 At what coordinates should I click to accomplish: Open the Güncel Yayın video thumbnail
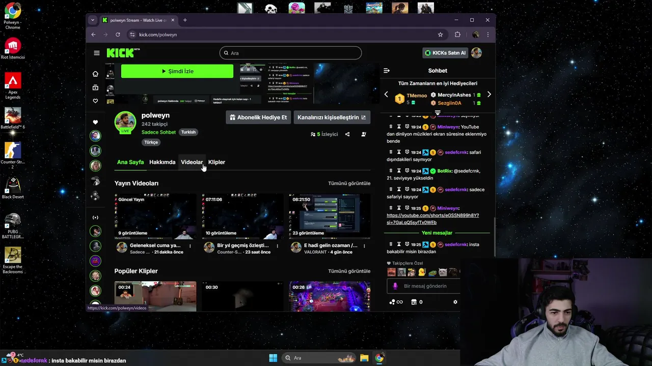coord(155,216)
